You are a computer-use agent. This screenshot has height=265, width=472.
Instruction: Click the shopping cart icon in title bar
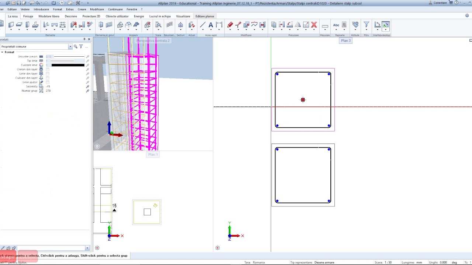[x=451, y=3]
